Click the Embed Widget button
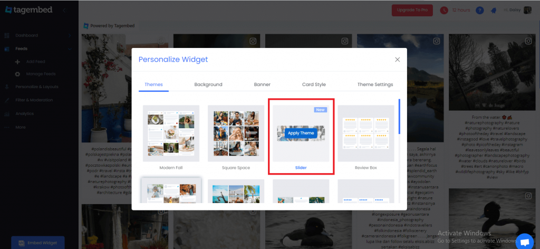The image size is (540, 249). point(38,243)
